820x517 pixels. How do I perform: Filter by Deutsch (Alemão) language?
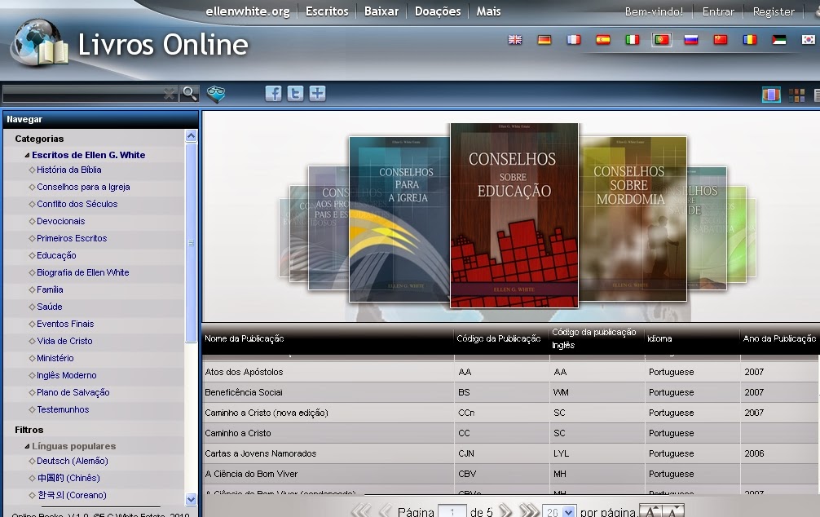tap(73, 461)
